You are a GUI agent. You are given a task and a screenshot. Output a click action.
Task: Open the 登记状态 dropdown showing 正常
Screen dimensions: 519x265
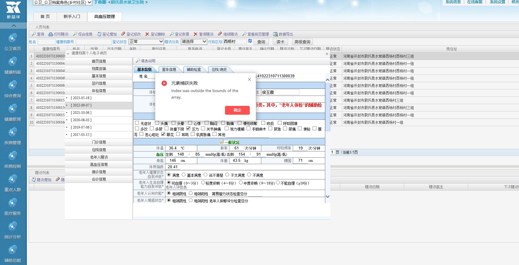(146, 42)
